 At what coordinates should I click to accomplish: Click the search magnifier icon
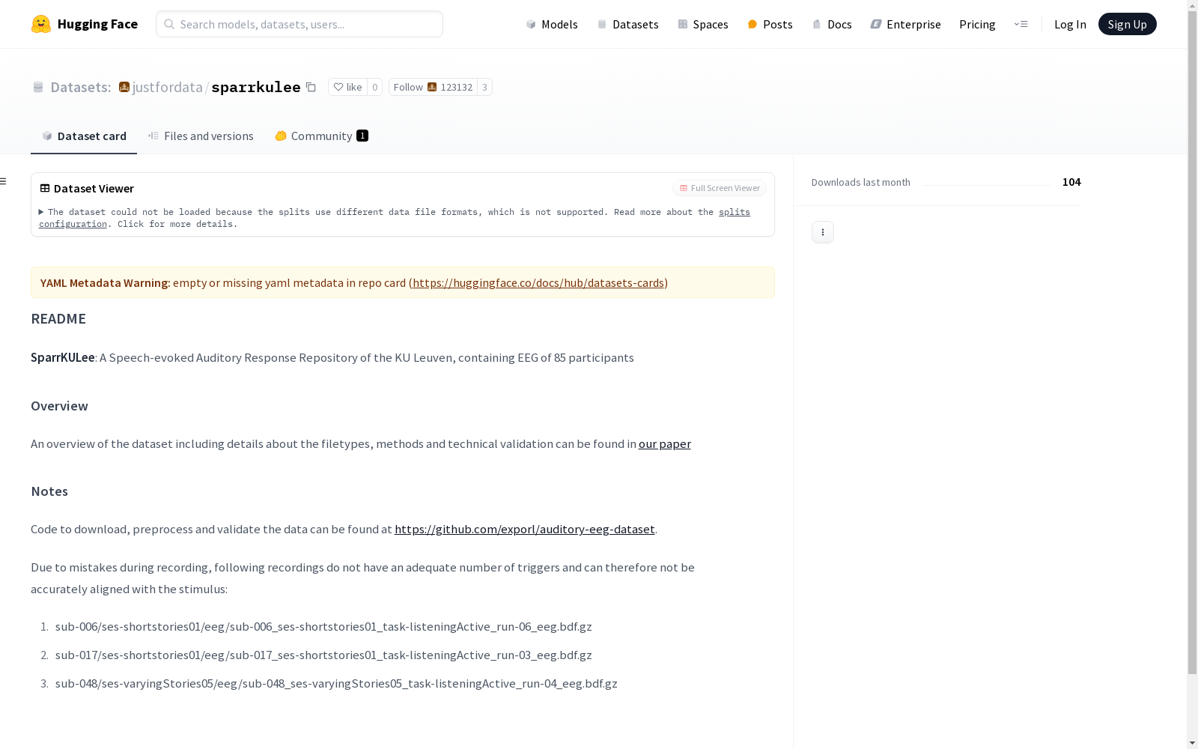[x=169, y=24]
